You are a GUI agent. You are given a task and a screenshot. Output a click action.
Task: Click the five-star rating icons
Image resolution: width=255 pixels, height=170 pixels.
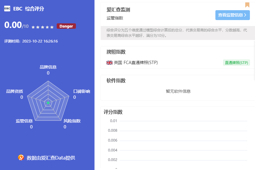point(43,27)
